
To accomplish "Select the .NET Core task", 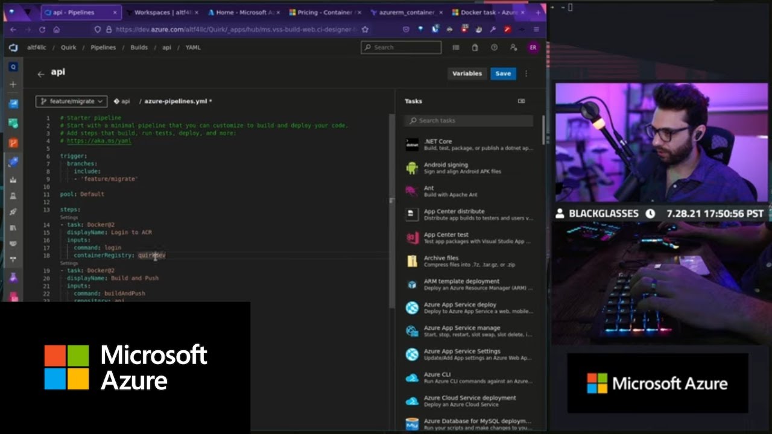I will (x=469, y=145).
